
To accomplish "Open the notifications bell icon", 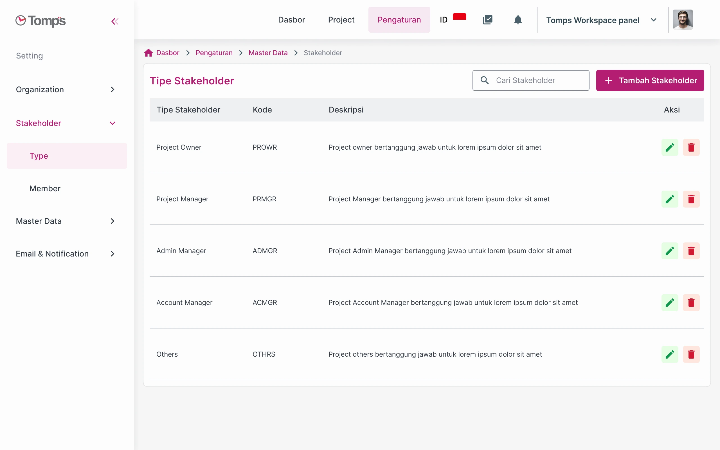I will 518,20.
